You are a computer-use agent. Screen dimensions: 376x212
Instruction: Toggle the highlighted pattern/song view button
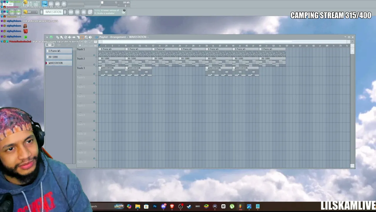(44, 4)
